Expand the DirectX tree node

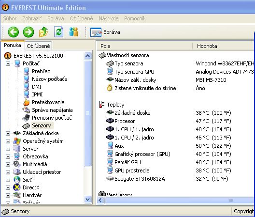8,187
